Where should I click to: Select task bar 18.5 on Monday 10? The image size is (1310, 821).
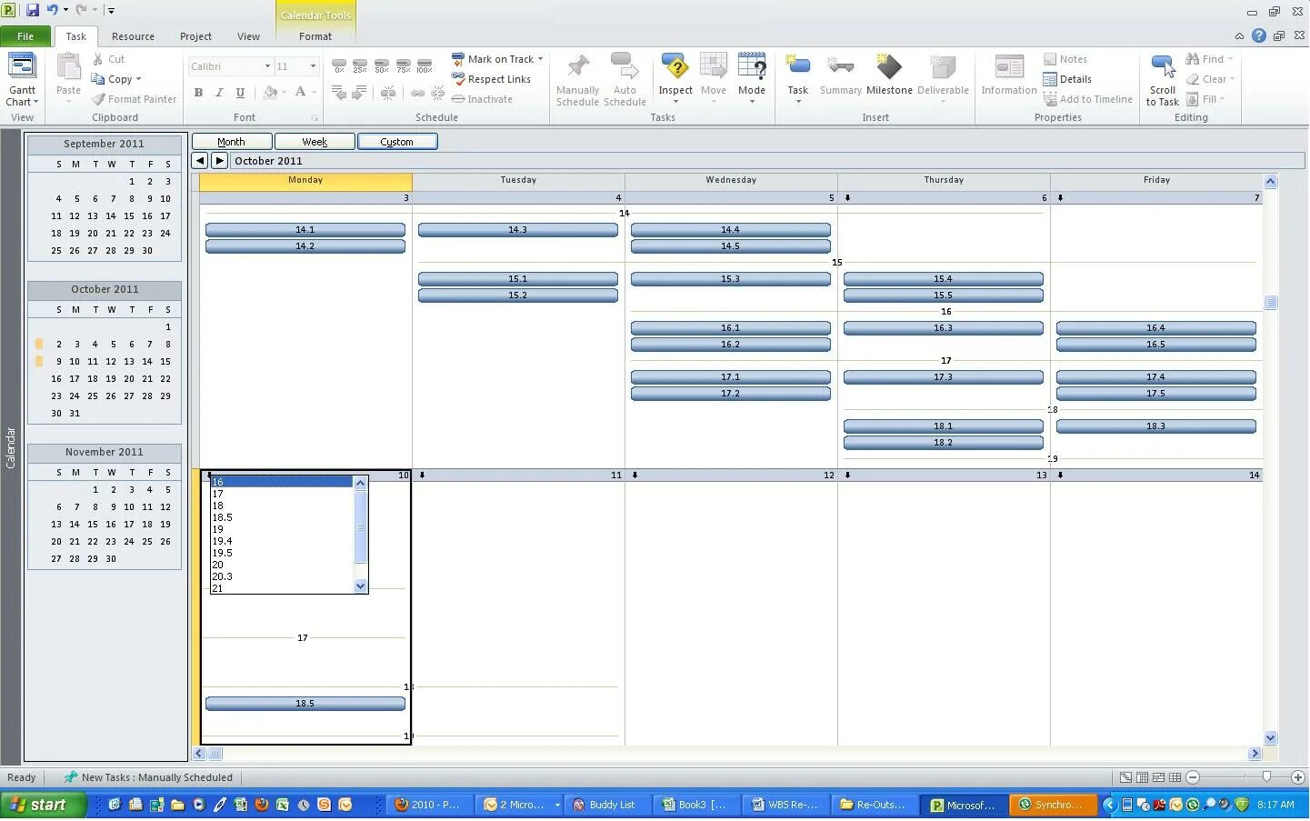pyautogui.click(x=305, y=704)
